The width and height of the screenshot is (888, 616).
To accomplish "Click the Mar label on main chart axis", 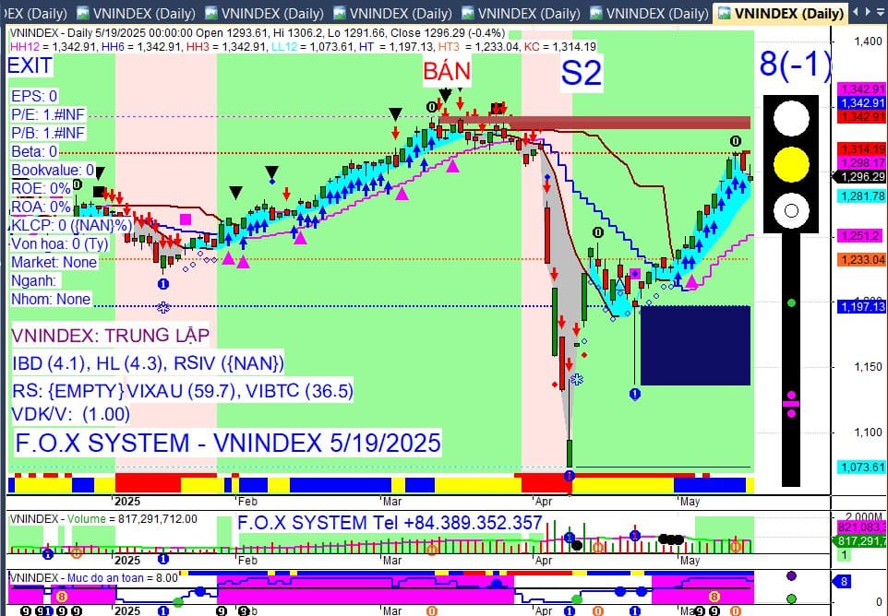I will (x=392, y=501).
